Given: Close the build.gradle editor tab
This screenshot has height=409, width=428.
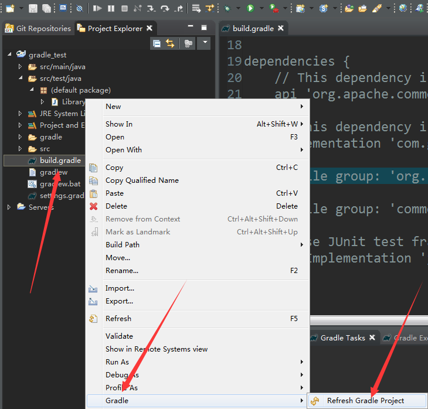Looking at the screenshot, I should pos(281,28).
